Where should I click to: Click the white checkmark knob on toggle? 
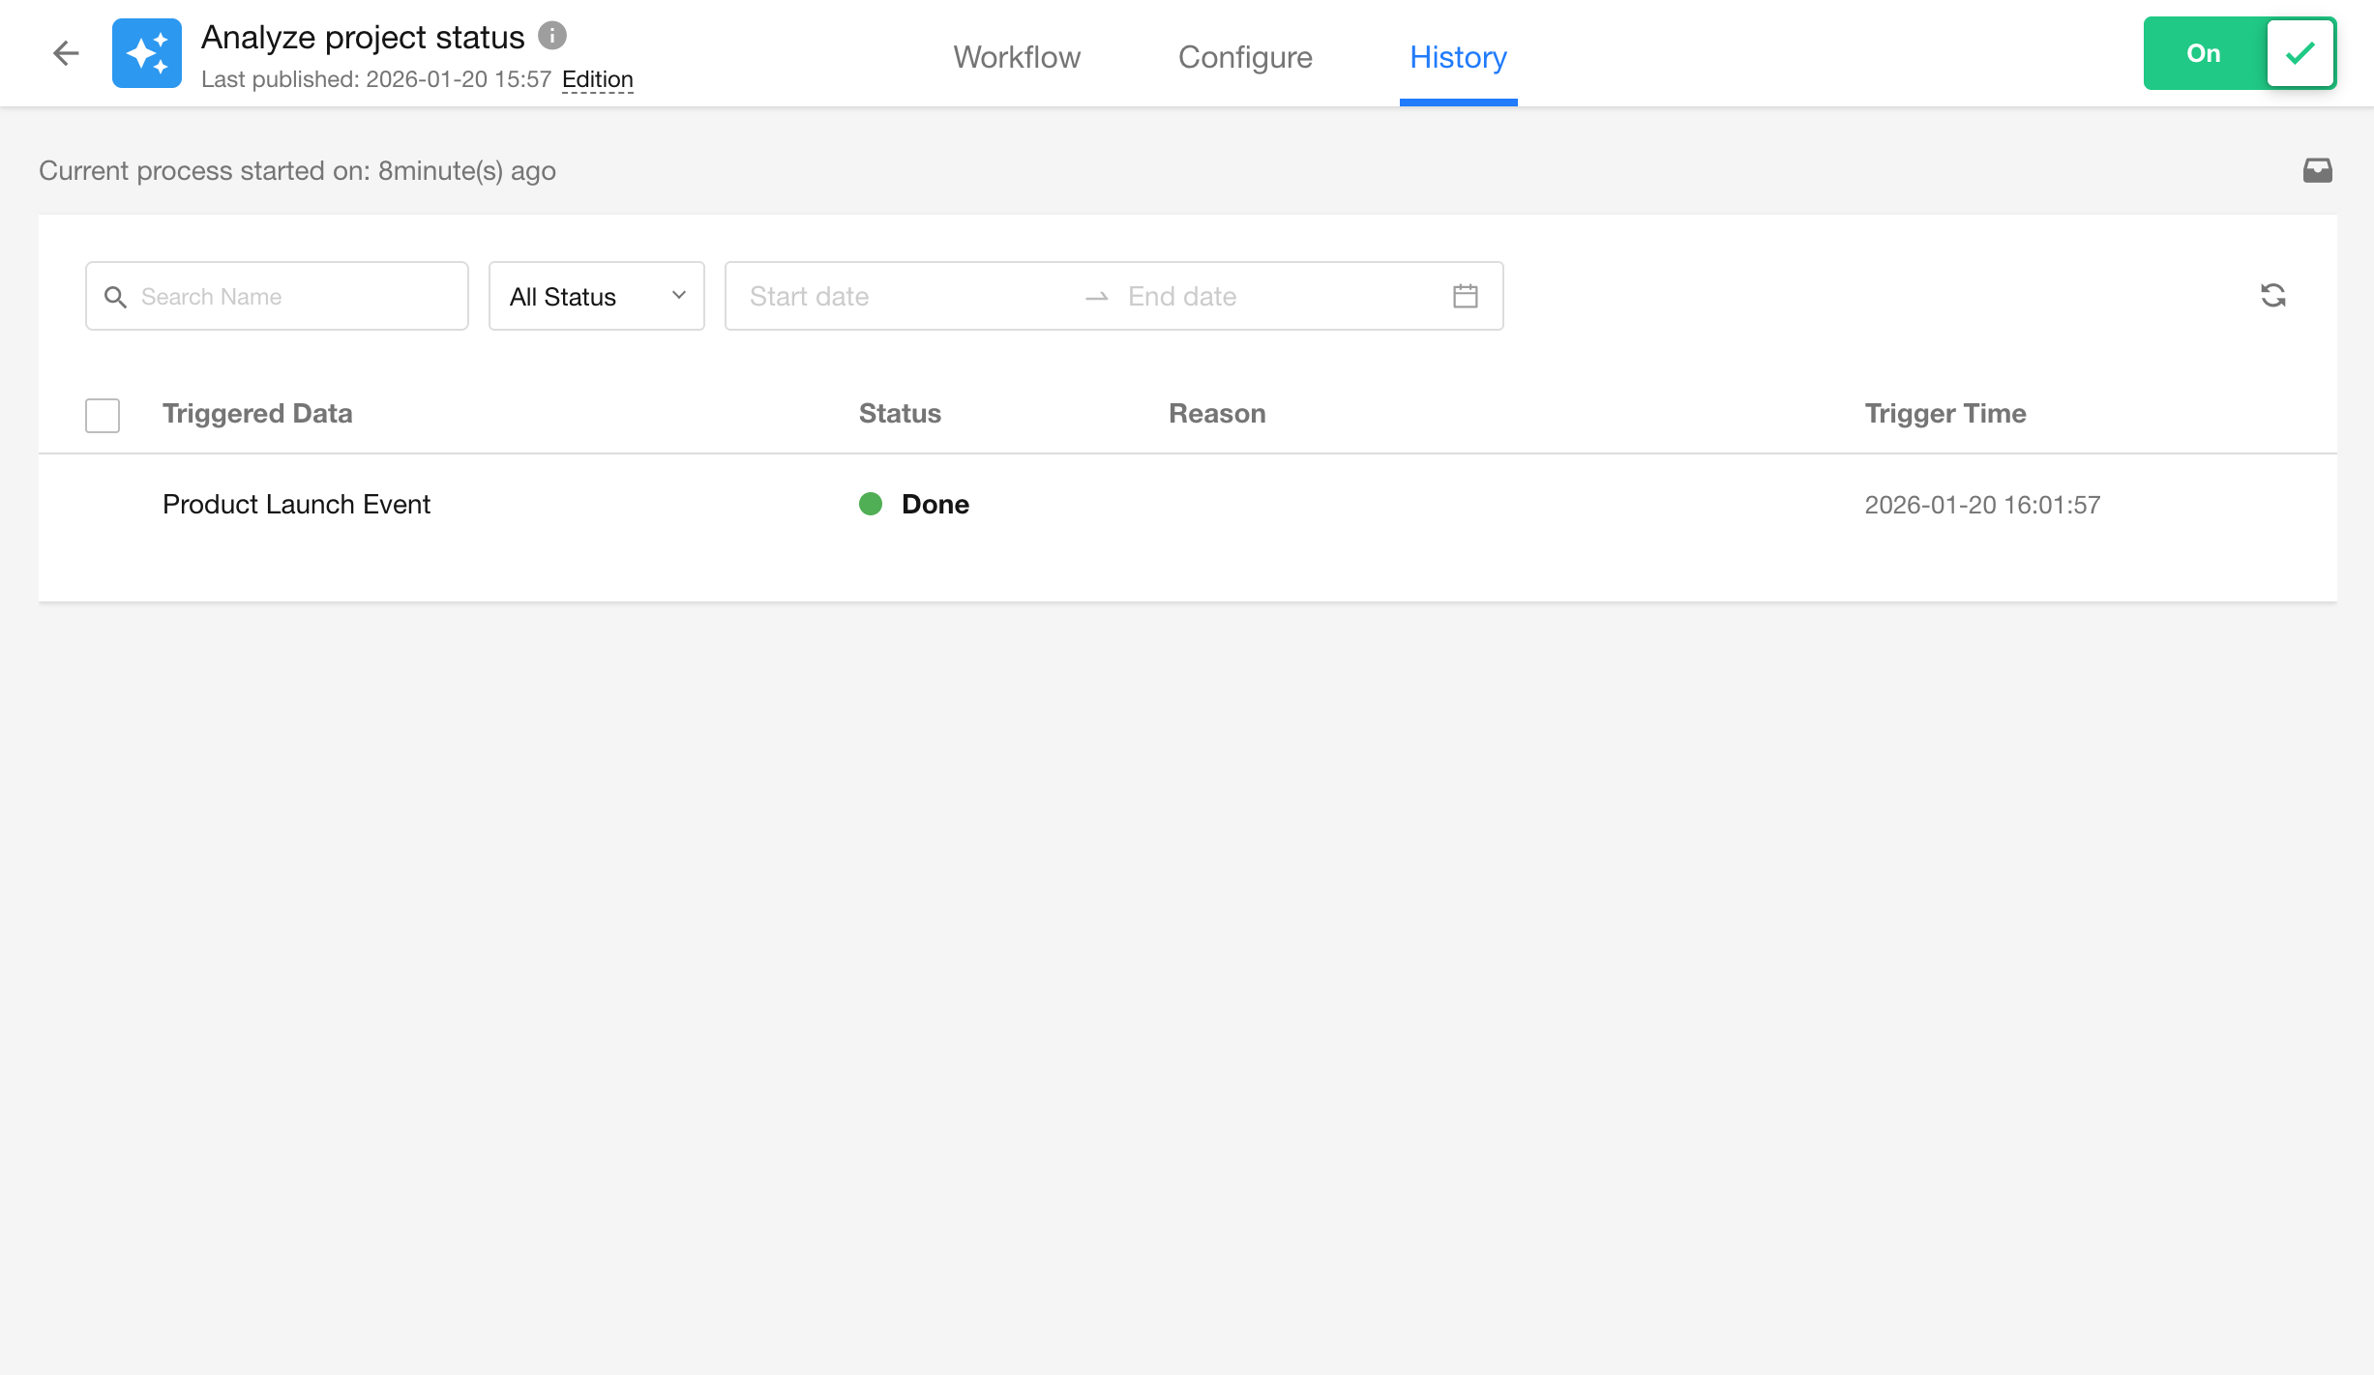[x=2300, y=53]
